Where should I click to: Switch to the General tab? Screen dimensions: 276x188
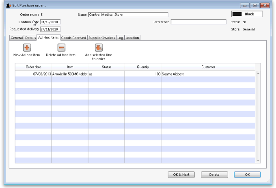click(x=17, y=38)
